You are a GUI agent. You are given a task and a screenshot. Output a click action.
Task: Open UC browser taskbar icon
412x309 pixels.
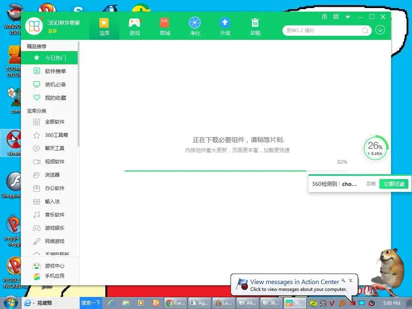[x=156, y=303]
